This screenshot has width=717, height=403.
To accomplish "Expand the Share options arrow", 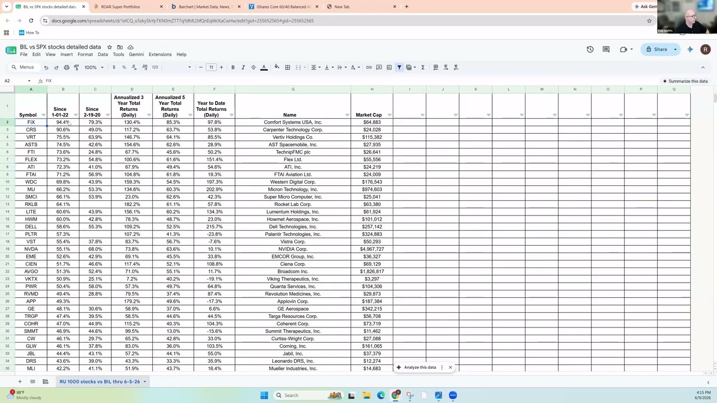I will tap(675, 49).
